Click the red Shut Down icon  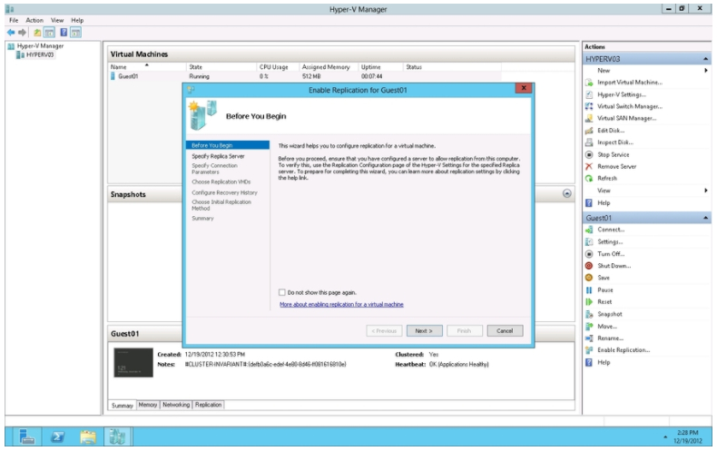(589, 266)
